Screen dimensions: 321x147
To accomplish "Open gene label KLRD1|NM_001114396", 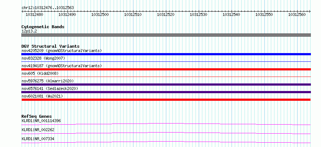I will click(41, 121).
